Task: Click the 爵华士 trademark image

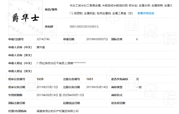Action: pyautogui.click(x=25, y=18)
